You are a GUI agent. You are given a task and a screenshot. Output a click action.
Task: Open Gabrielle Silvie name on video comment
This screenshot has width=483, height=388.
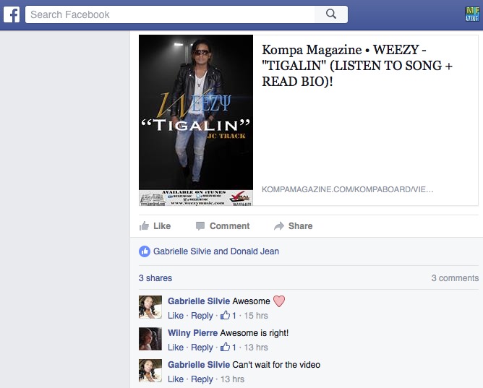coord(199,365)
